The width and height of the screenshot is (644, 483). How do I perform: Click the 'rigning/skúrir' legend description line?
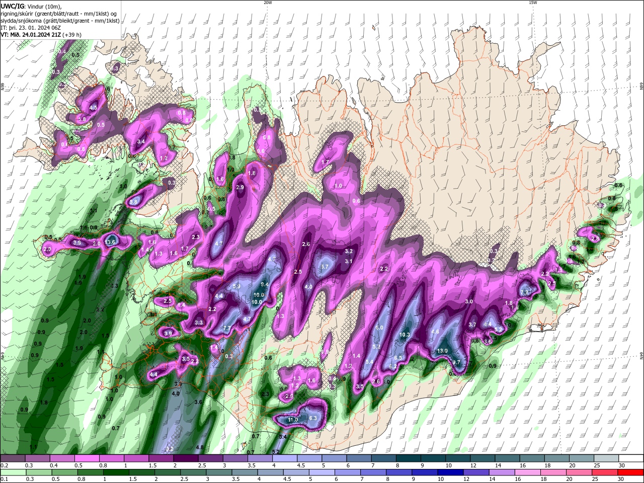click(60, 13)
